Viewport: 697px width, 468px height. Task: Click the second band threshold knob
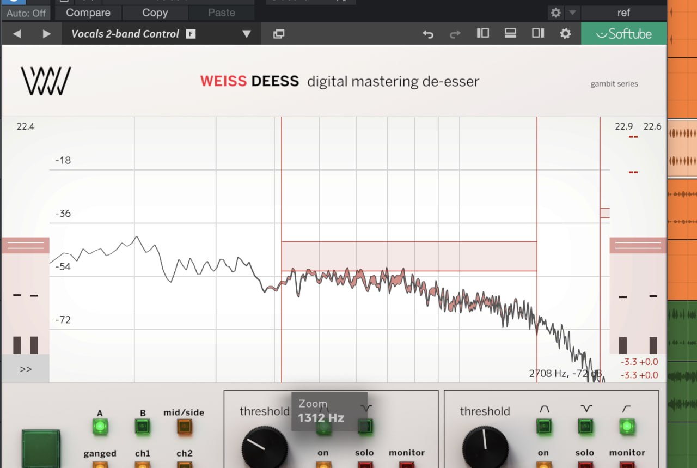485,448
